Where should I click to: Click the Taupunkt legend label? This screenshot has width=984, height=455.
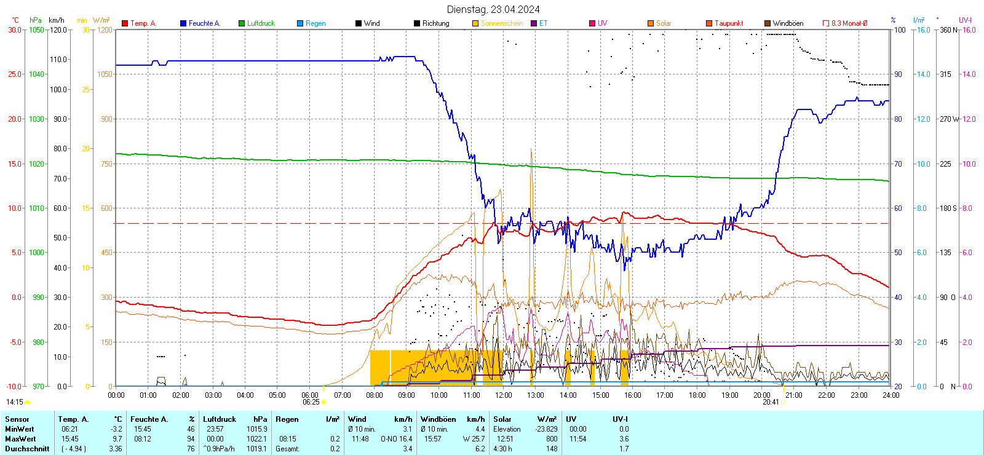729,23
